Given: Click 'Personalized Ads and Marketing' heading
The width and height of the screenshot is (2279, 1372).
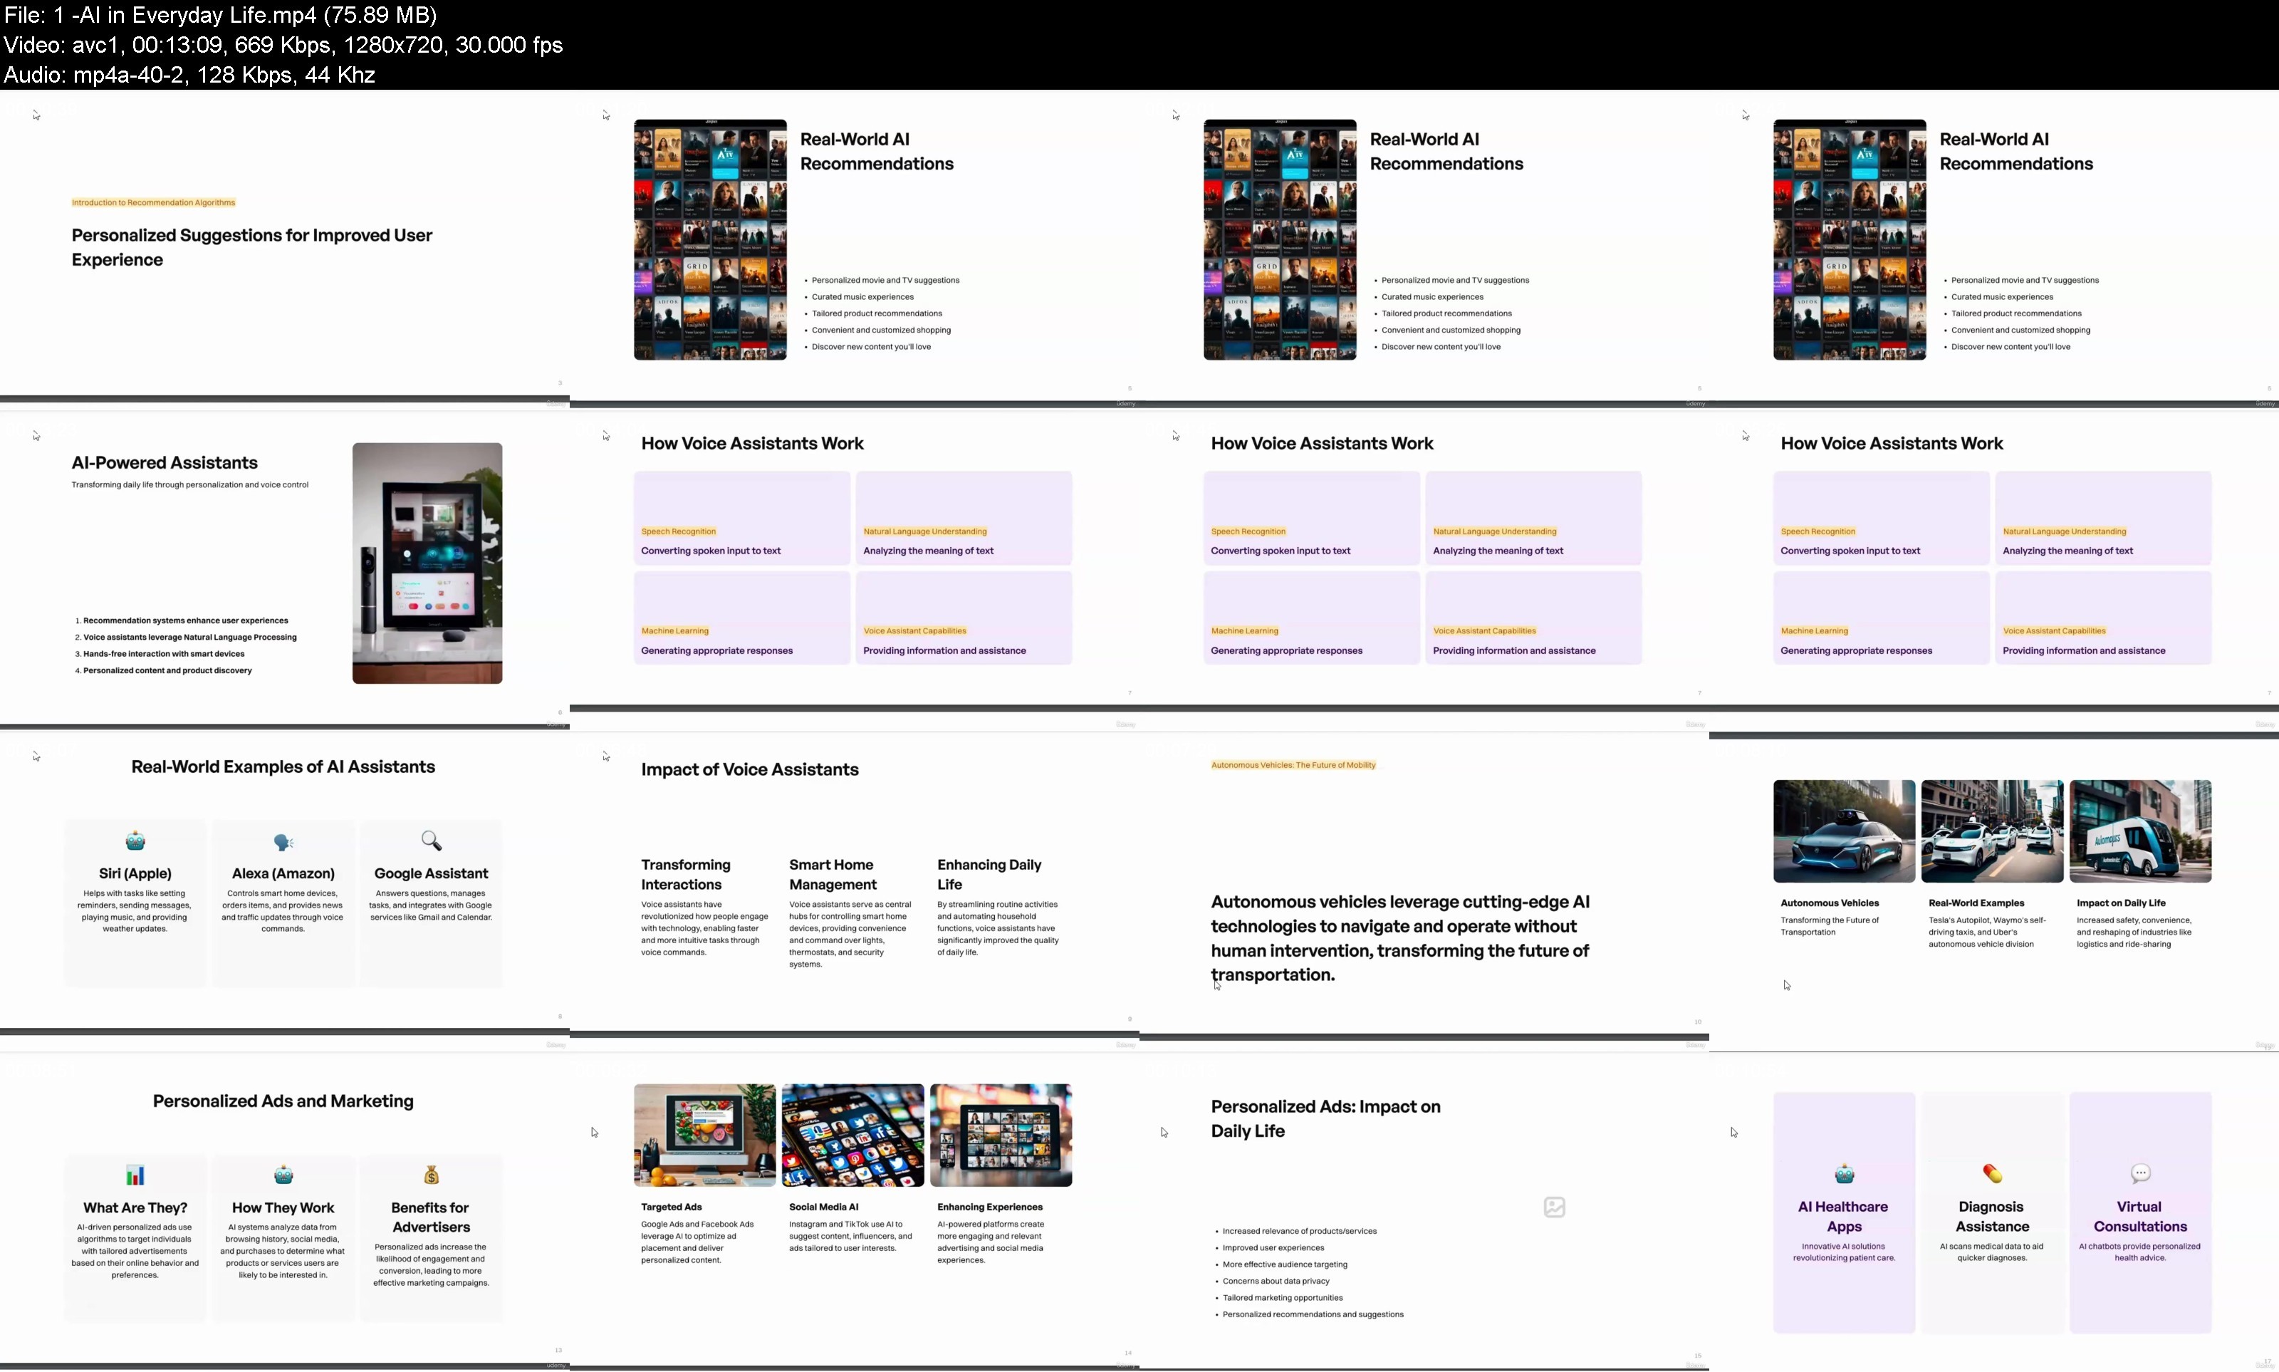Looking at the screenshot, I should (283, 1101).
